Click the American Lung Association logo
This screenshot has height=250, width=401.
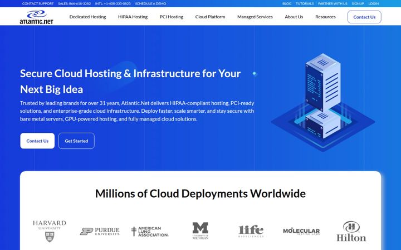pos(150,231)
